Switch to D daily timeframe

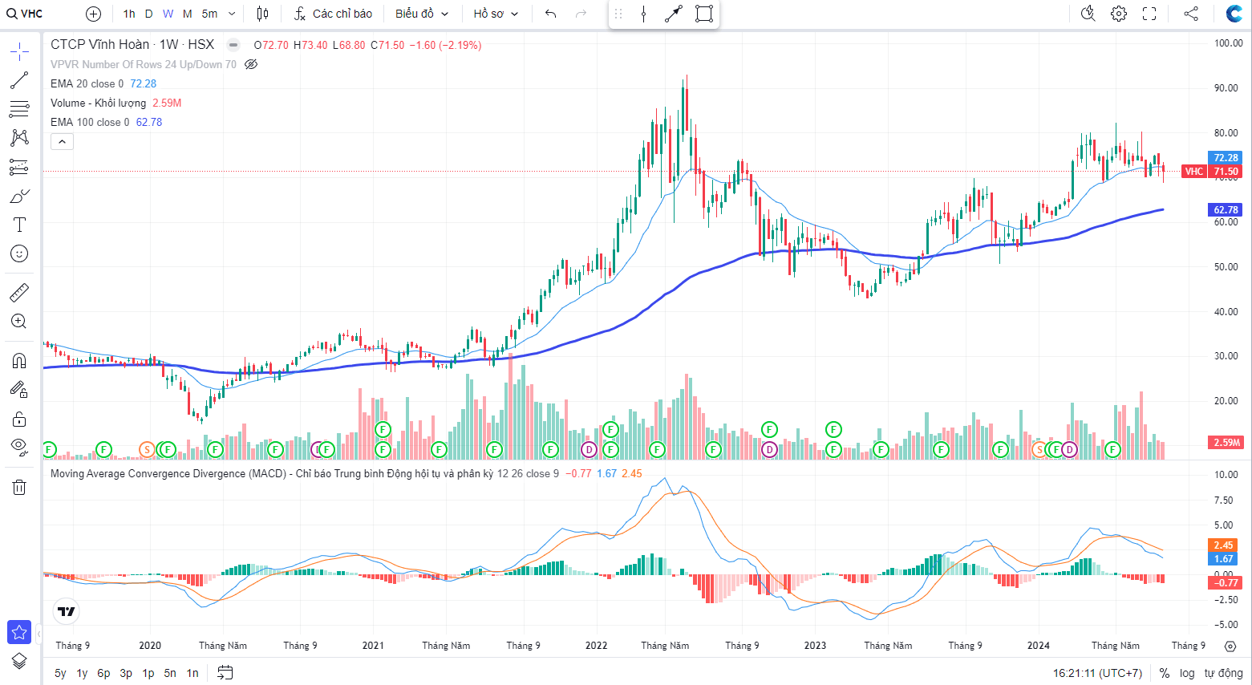click(148, 14)
